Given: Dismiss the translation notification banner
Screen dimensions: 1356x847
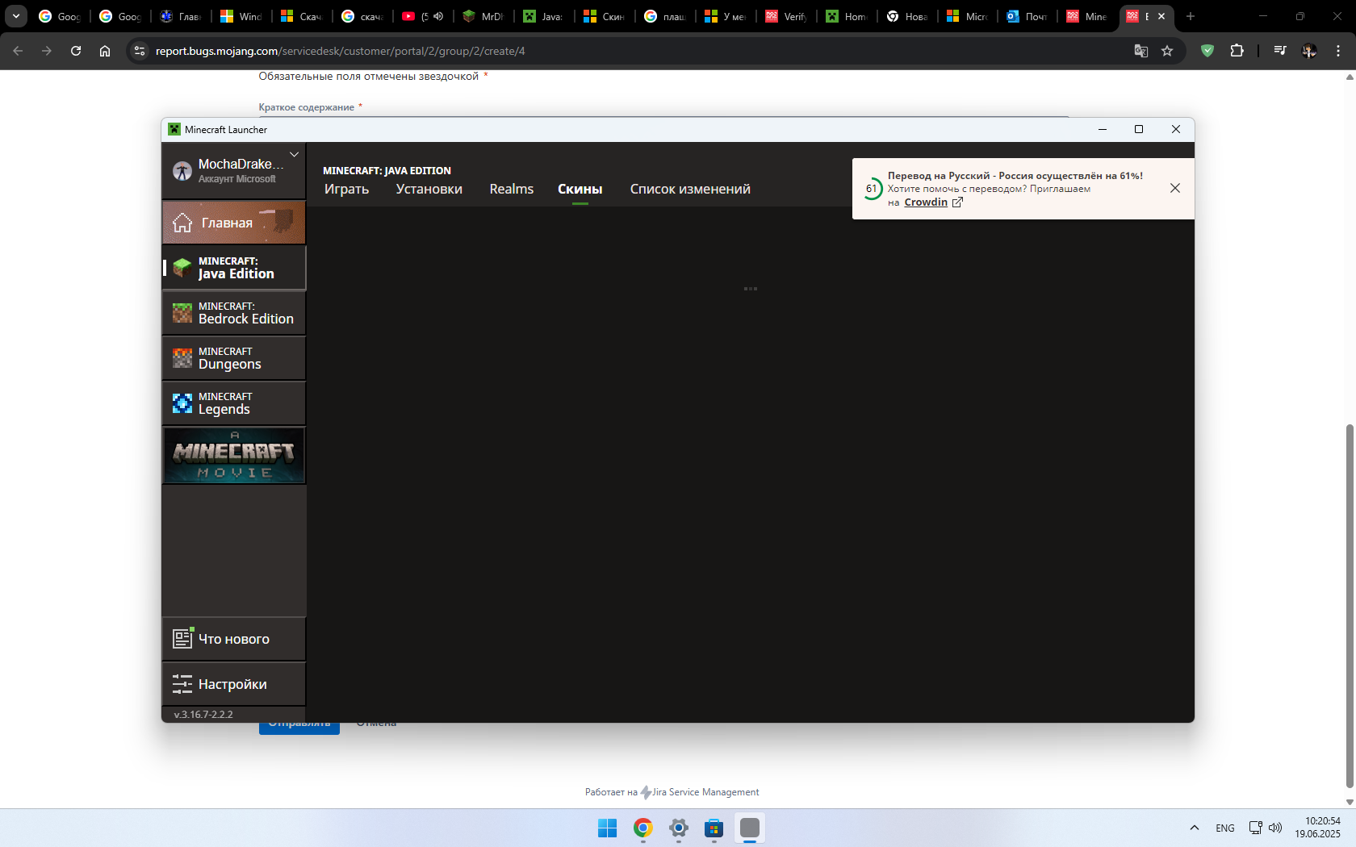Looking at the screenshot, I should tap(1175, 188).
